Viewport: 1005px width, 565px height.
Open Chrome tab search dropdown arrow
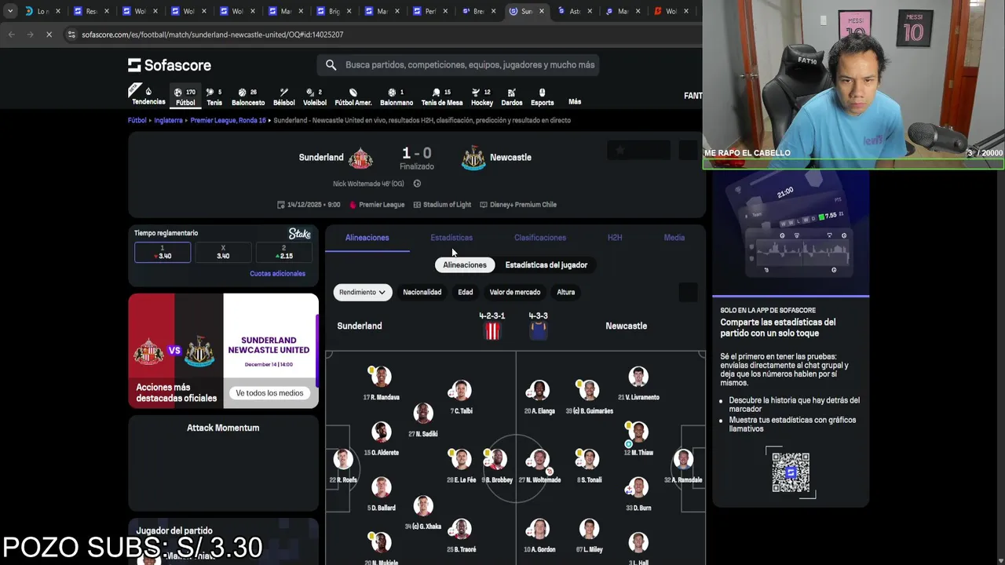pyautogui.click(x=11, y=11)
